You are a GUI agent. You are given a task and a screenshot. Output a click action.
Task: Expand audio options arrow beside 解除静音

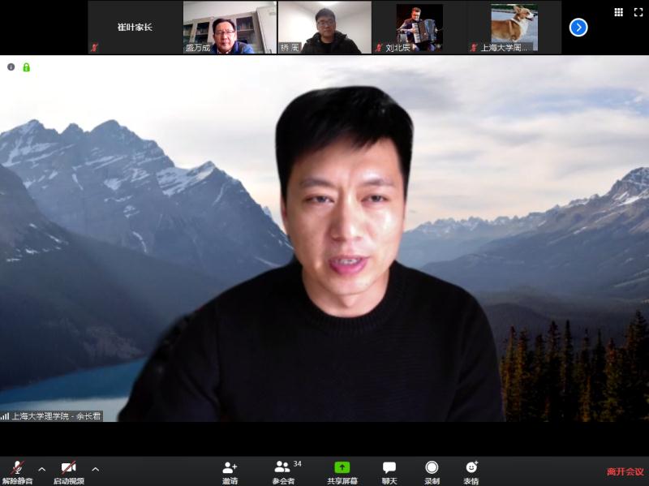point(42,469)
